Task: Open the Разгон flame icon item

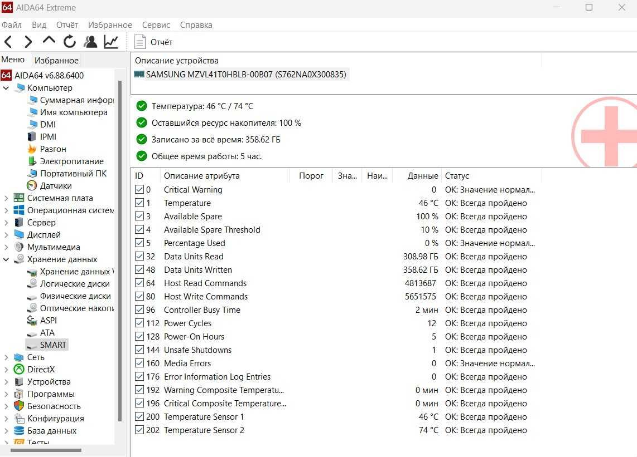Action: pos(32,149)
